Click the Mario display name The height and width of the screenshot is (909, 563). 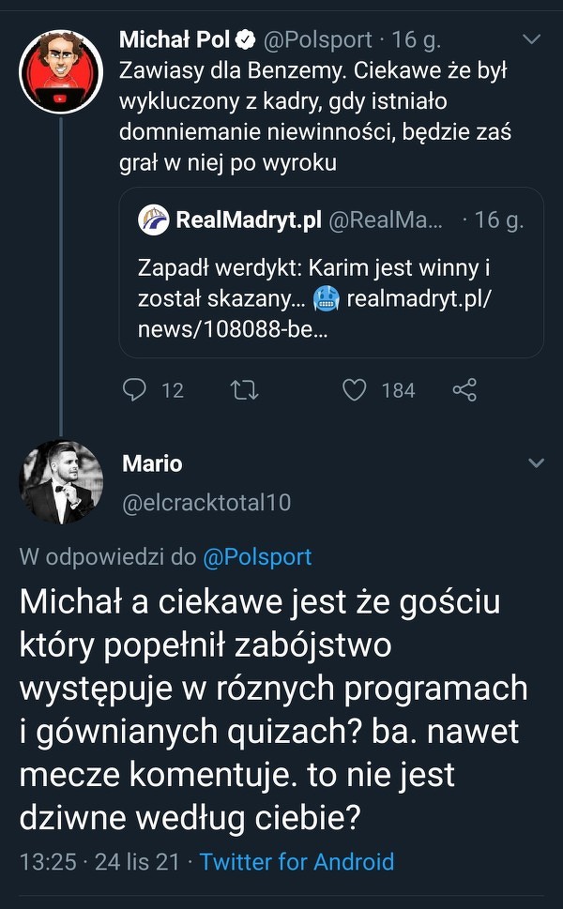152,463
